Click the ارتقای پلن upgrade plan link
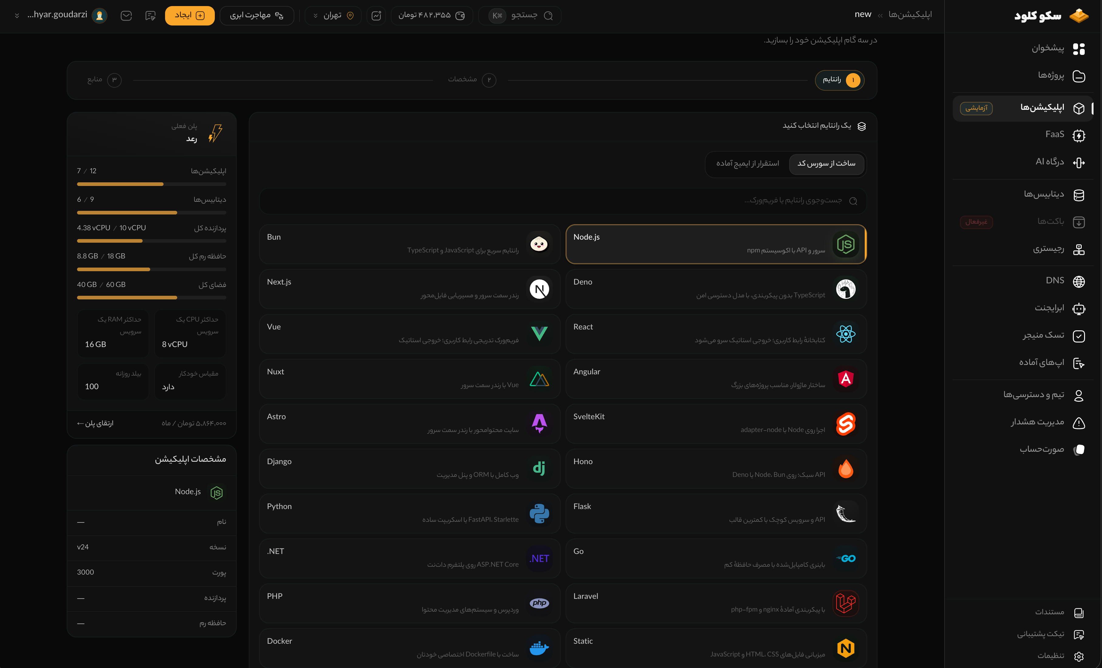 (95, 423)
